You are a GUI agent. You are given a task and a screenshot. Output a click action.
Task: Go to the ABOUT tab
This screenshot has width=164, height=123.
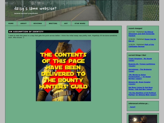(x=23, y=23)
